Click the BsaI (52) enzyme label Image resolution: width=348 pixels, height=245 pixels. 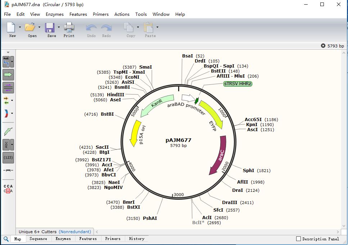193,56
